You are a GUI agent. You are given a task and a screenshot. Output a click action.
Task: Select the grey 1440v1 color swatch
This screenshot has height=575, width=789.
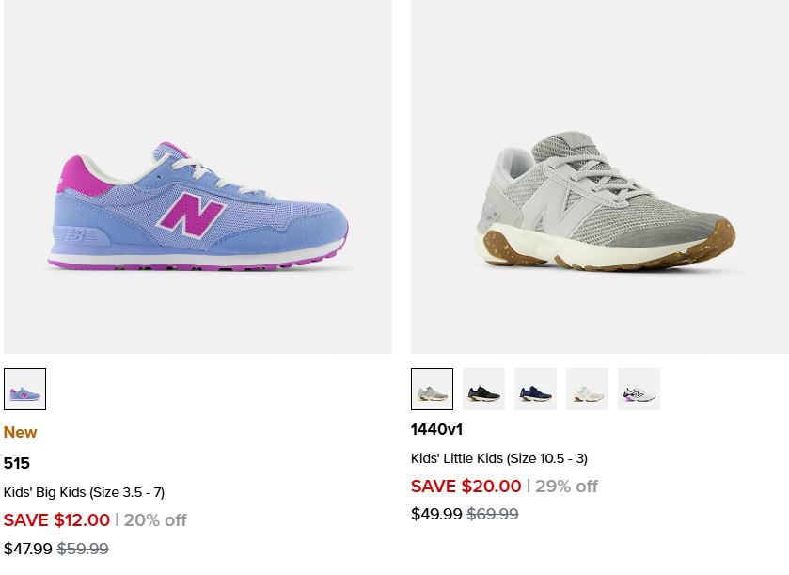(432, 390)
